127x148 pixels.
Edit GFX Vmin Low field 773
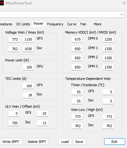[x=77, y=117]
